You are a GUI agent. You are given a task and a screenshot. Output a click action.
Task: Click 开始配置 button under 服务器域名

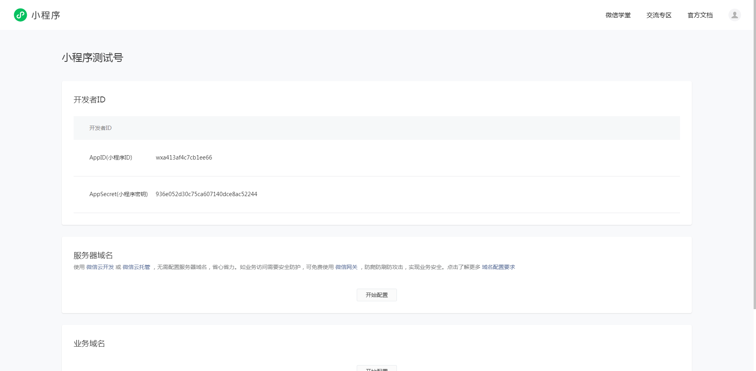(376, 295)
